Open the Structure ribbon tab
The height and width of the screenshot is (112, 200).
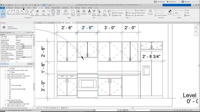pos(17,8)
